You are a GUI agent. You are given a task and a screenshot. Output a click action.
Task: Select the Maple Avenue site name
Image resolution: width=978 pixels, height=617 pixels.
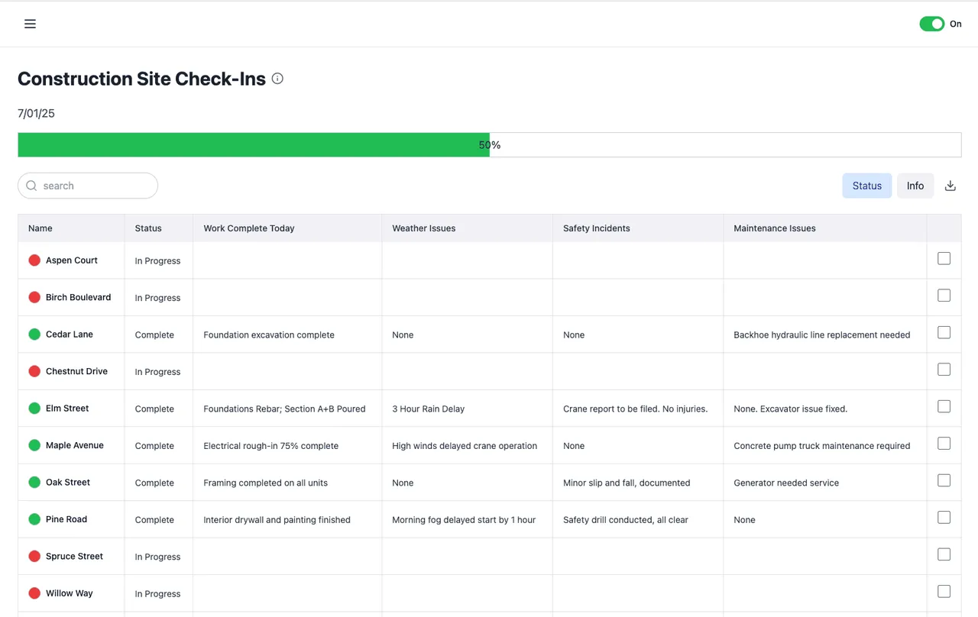tap(75, 445)
